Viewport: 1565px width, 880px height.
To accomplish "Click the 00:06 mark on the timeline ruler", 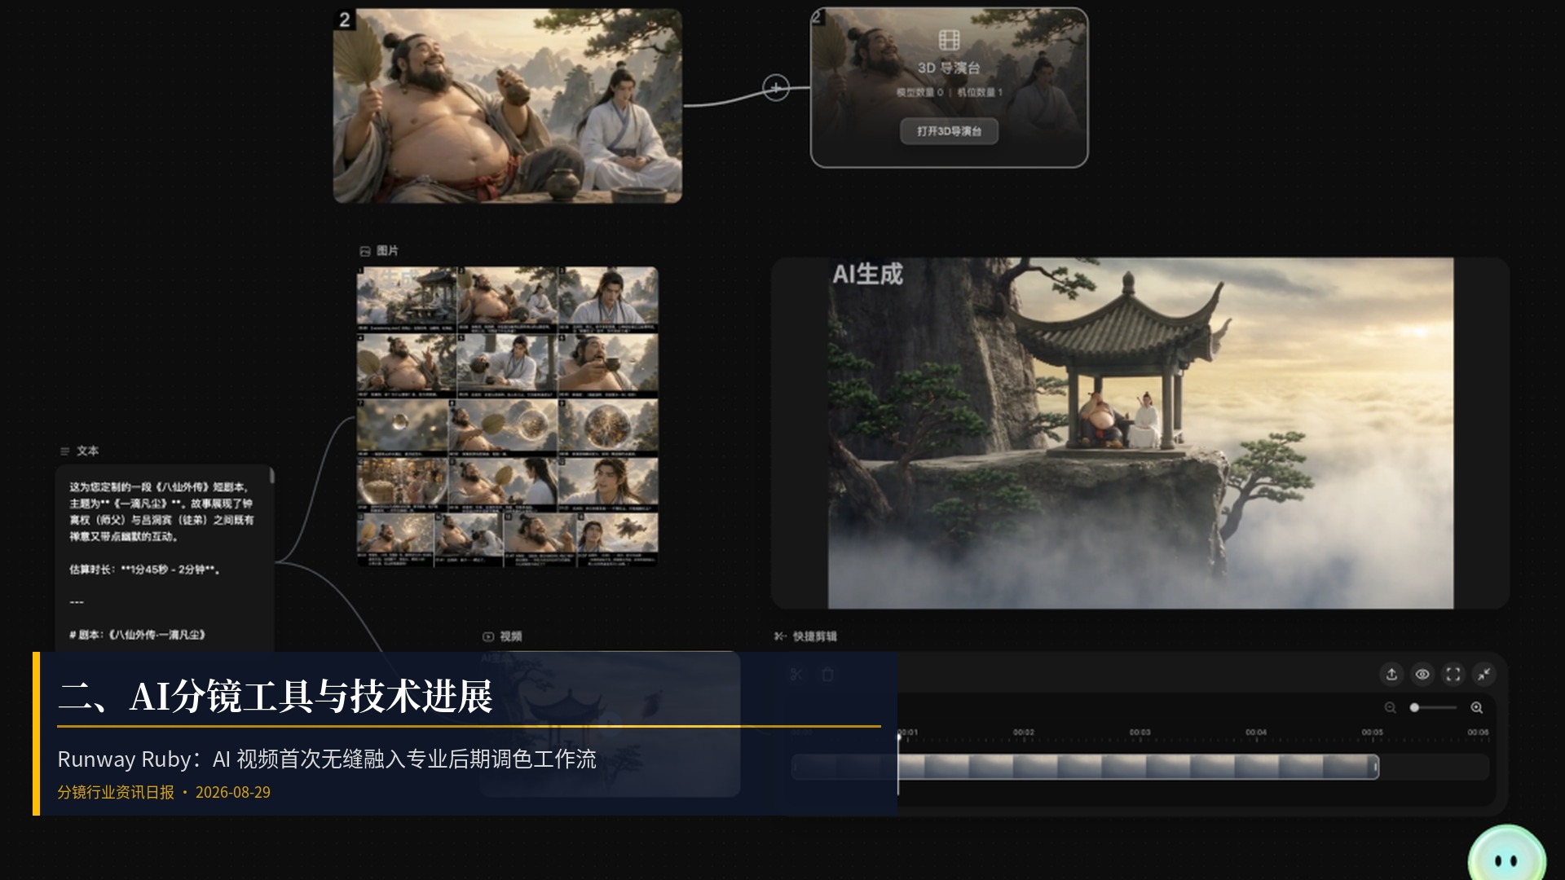I will click(x=1478, y=733).
